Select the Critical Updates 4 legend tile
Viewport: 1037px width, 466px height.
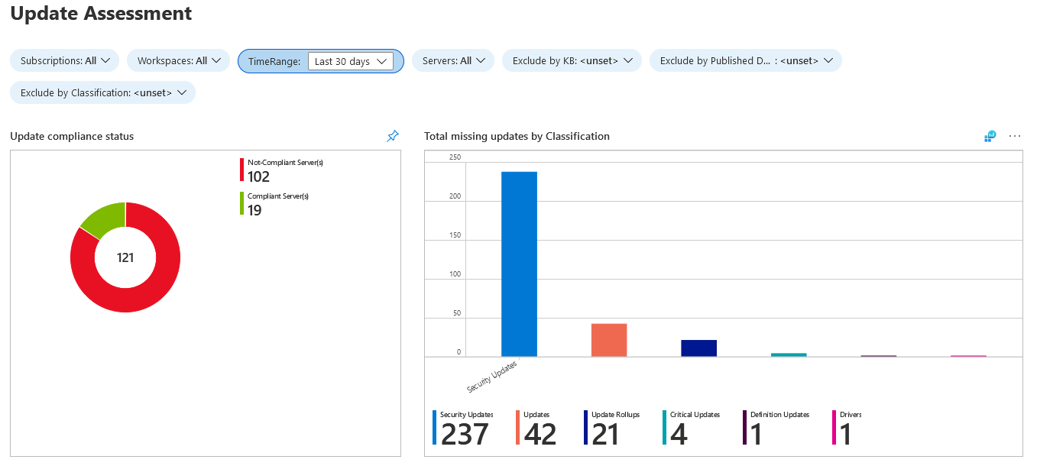[x=692, y=428]
